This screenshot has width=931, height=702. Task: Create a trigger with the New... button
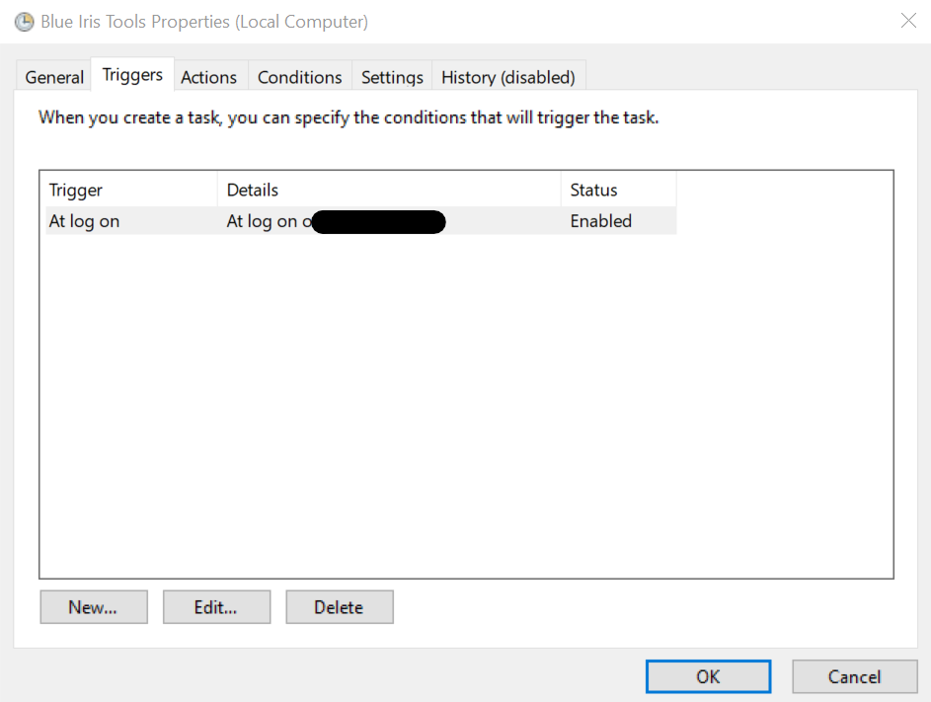tap(93, 607)
